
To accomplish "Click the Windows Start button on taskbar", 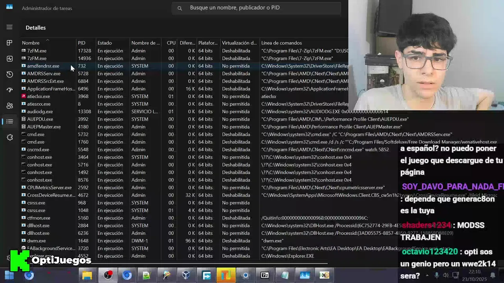I will coord(9,275).
